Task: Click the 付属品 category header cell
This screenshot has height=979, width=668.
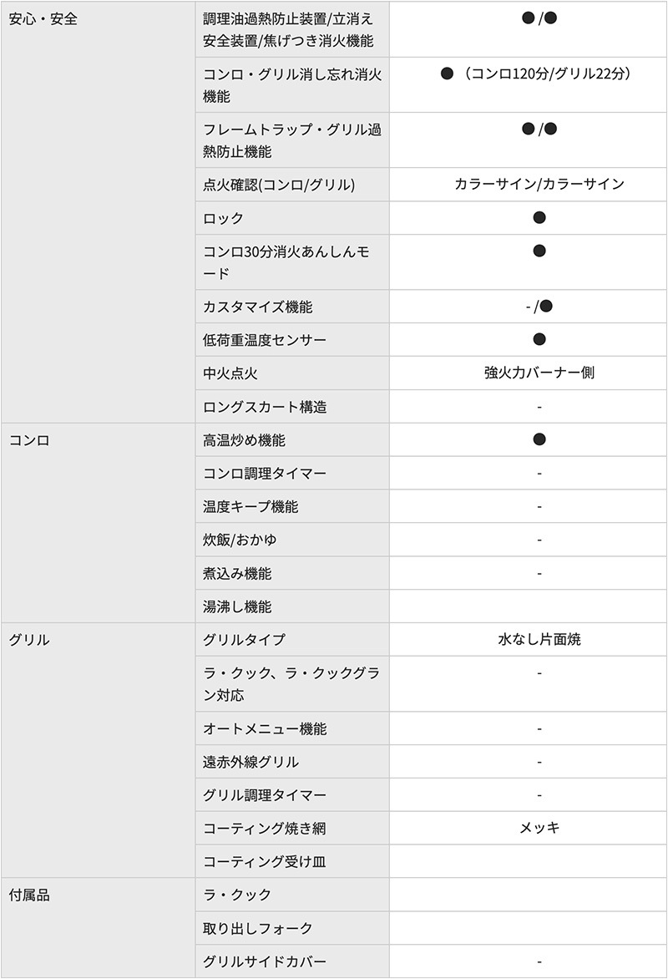Action: pyautogui.click(x=98, y=928)
